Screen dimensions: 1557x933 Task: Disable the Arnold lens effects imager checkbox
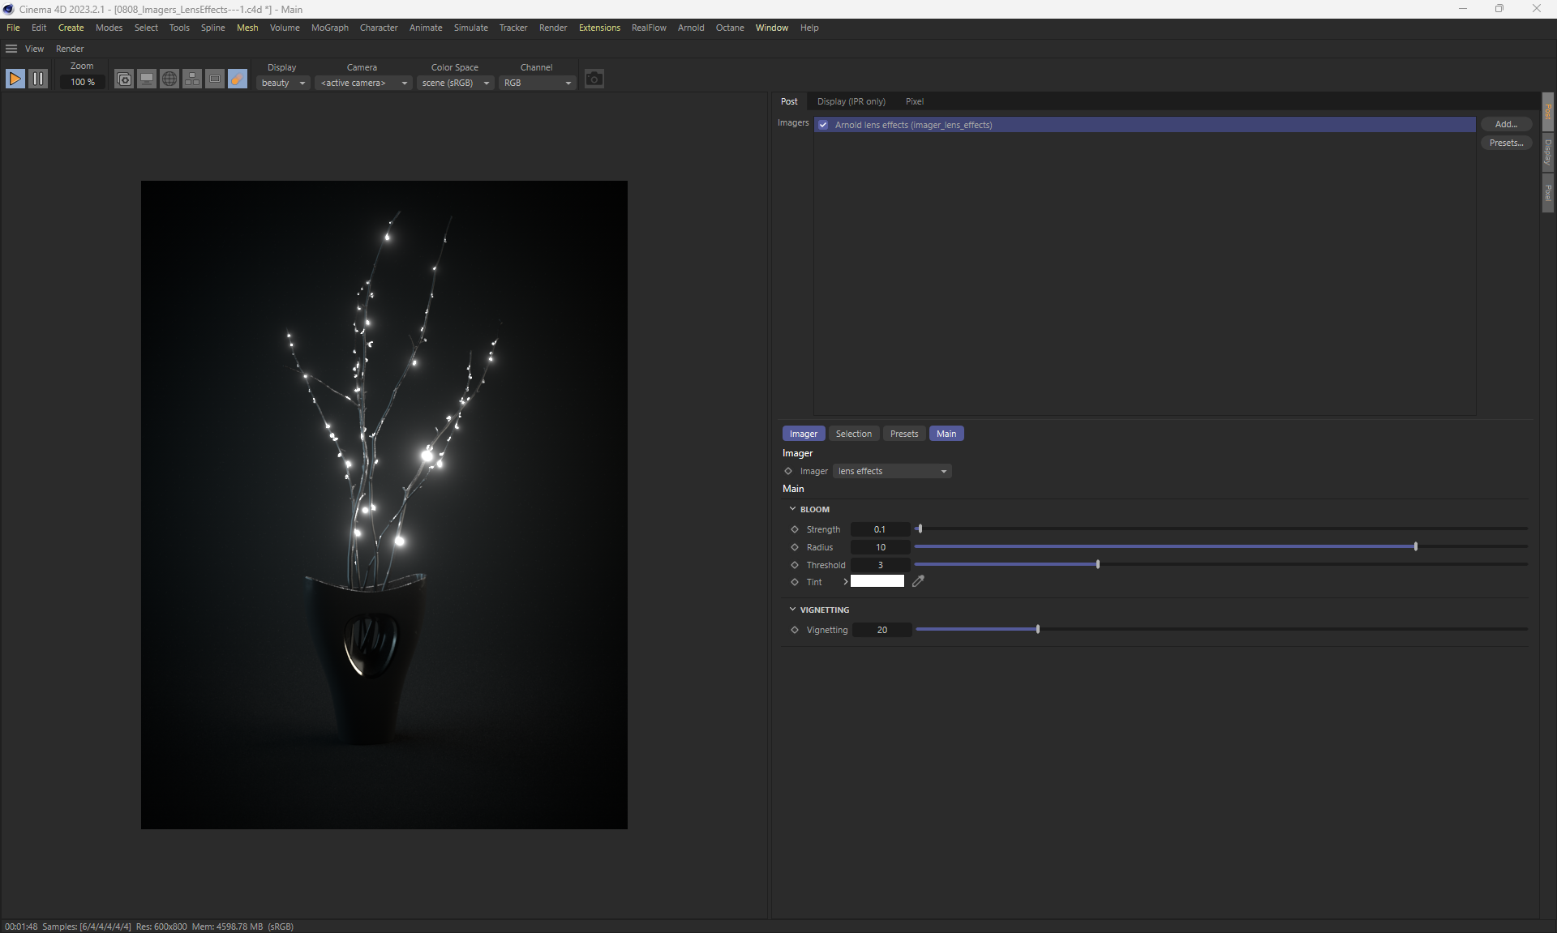pyautogui.click(x=823, y=125)
